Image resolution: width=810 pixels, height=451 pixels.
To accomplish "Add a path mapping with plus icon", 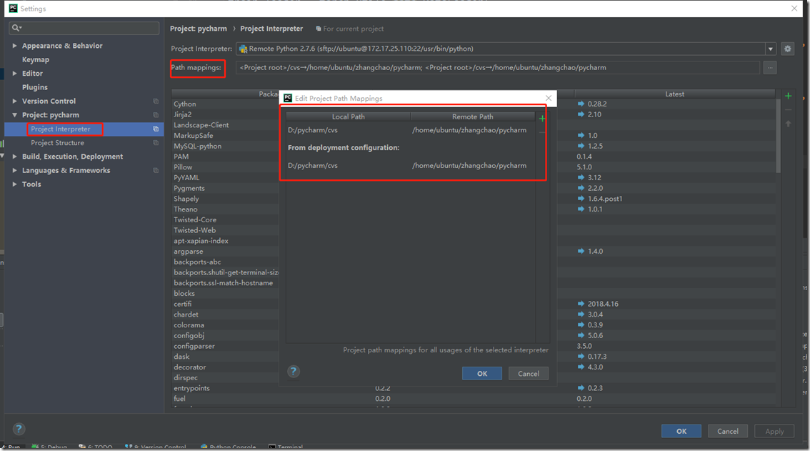I will (x=542, y=119).
